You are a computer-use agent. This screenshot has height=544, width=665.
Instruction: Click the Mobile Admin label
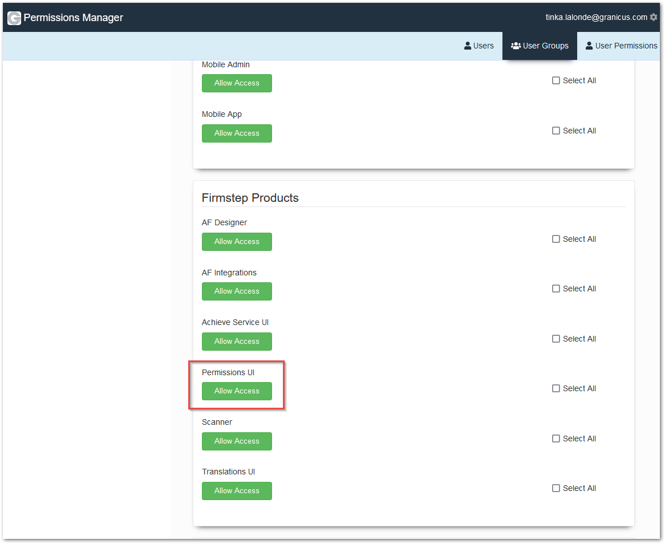[226, 64]
